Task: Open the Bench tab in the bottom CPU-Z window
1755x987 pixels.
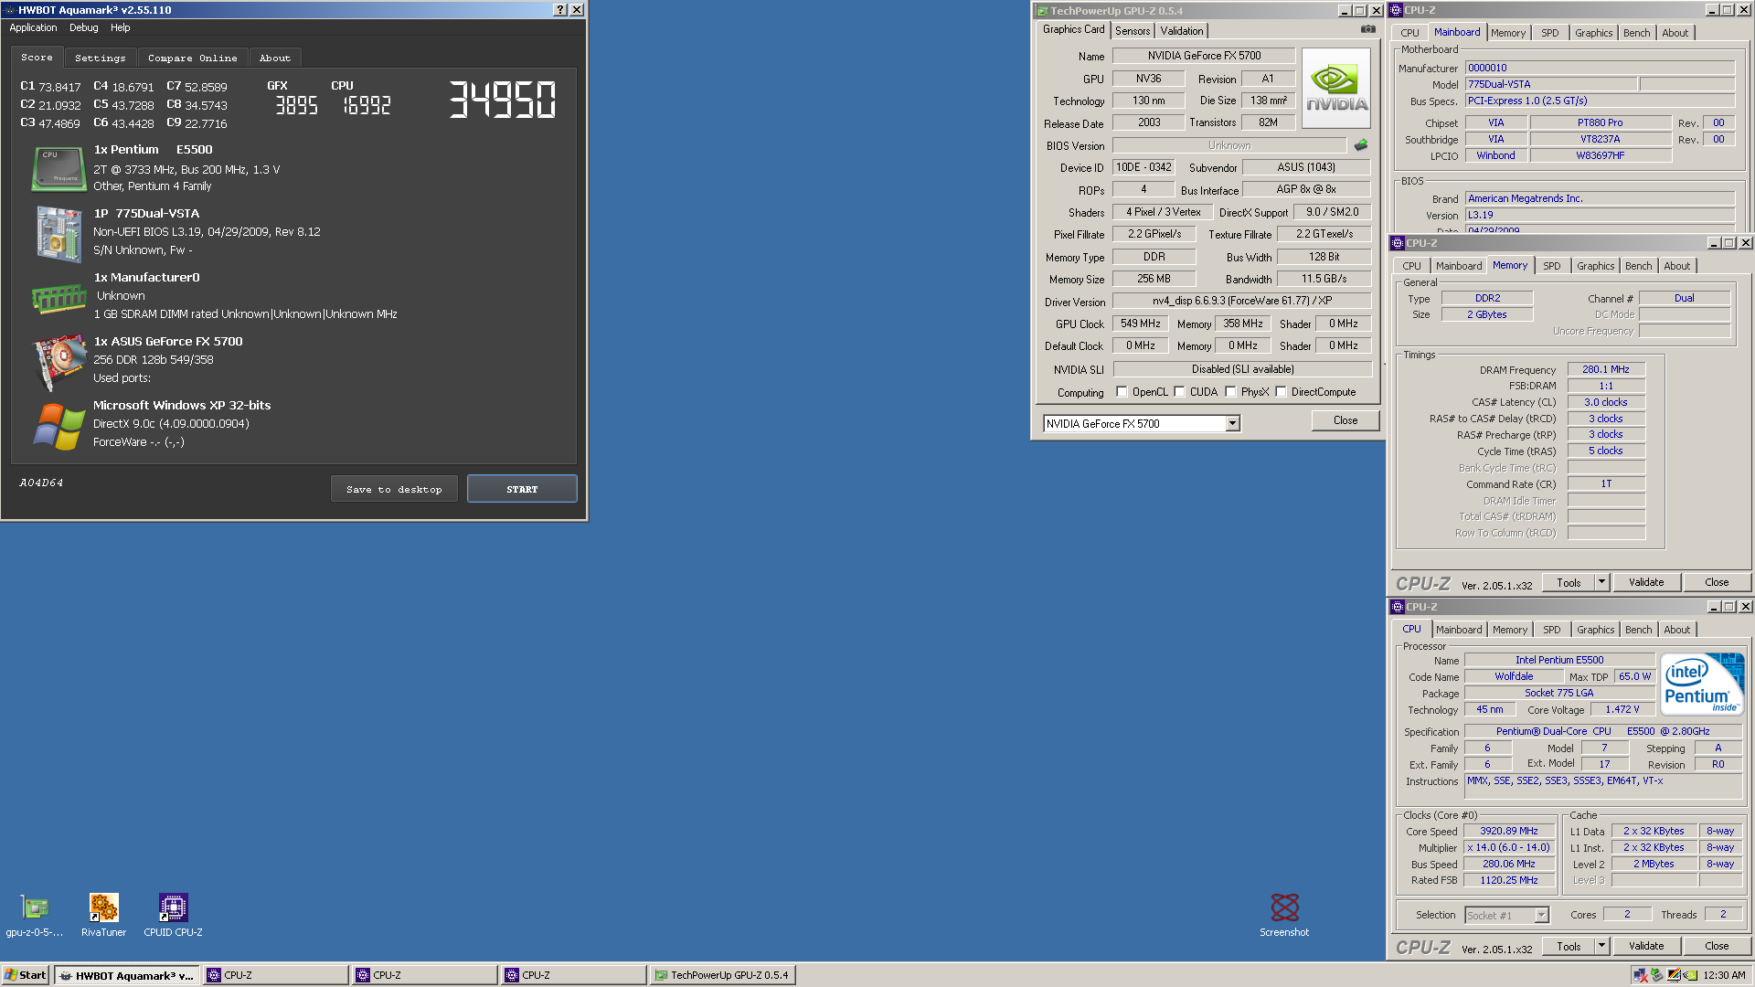Action: [1638, 630]
